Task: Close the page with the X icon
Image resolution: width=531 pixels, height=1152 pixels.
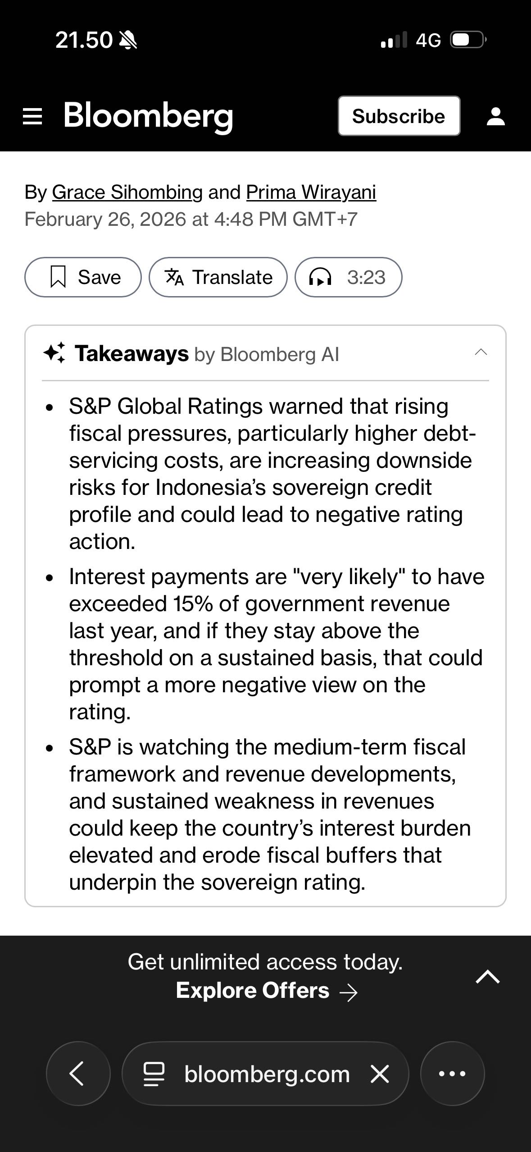Action: [x=380, y=1074]
